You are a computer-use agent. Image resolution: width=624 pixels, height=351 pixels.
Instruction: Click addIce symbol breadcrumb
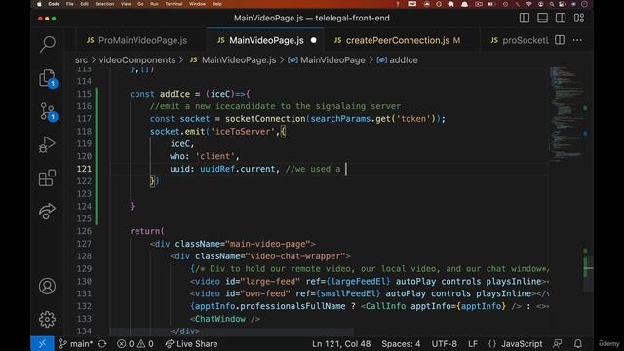click(404, 60)
